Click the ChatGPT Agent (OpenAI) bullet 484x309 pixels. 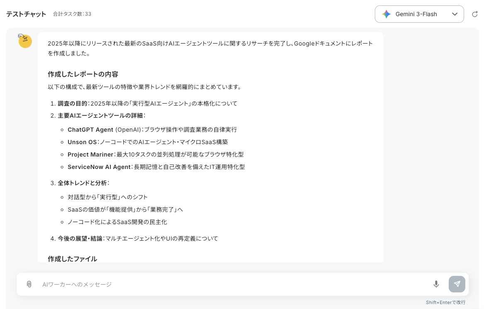tap(152, 130)
